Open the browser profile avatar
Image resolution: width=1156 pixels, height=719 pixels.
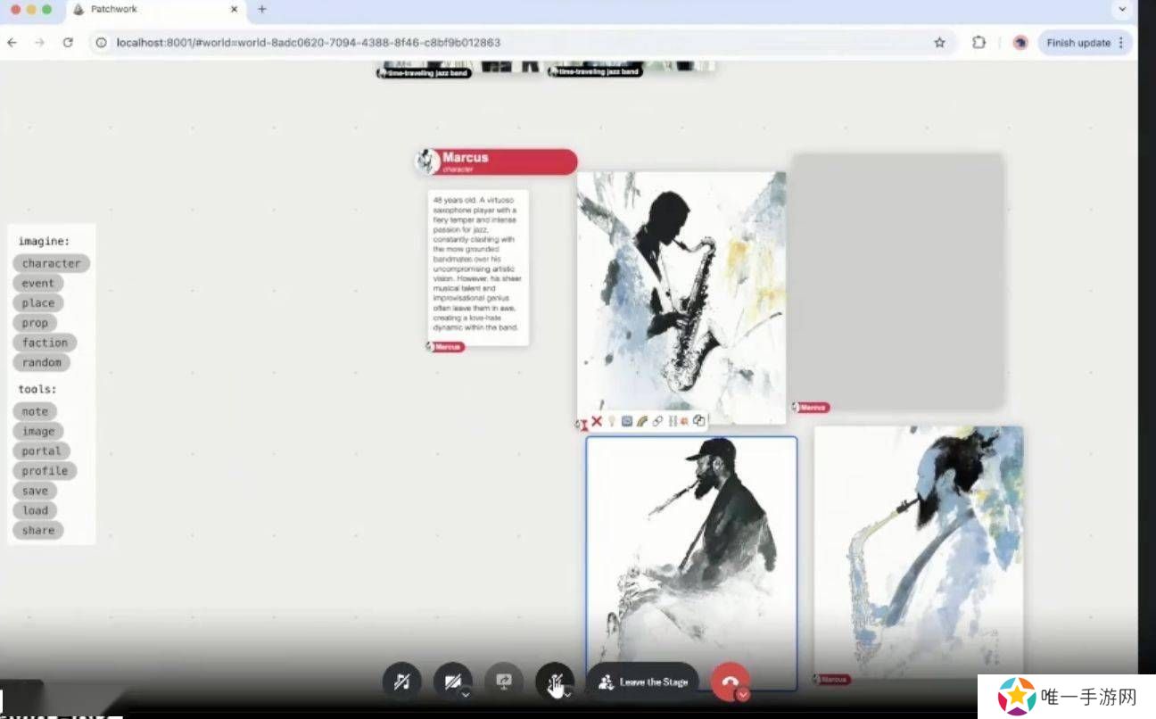pyautogui.click(x=1020, y=42)
